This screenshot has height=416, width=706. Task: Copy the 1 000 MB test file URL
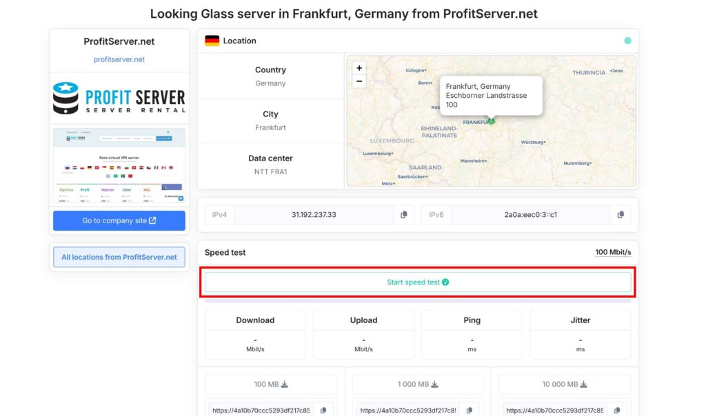point(469,410)
